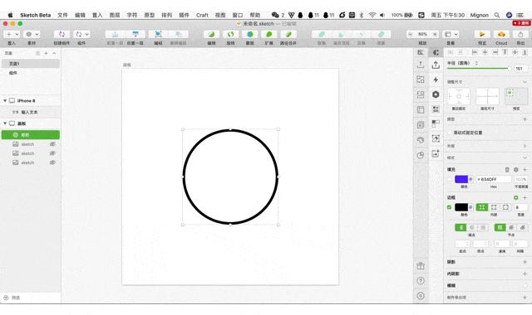The height and width of the screenshot is (315, 532).
Task: Click the lightning bolt plugin icon
Action: pos(436,80)
